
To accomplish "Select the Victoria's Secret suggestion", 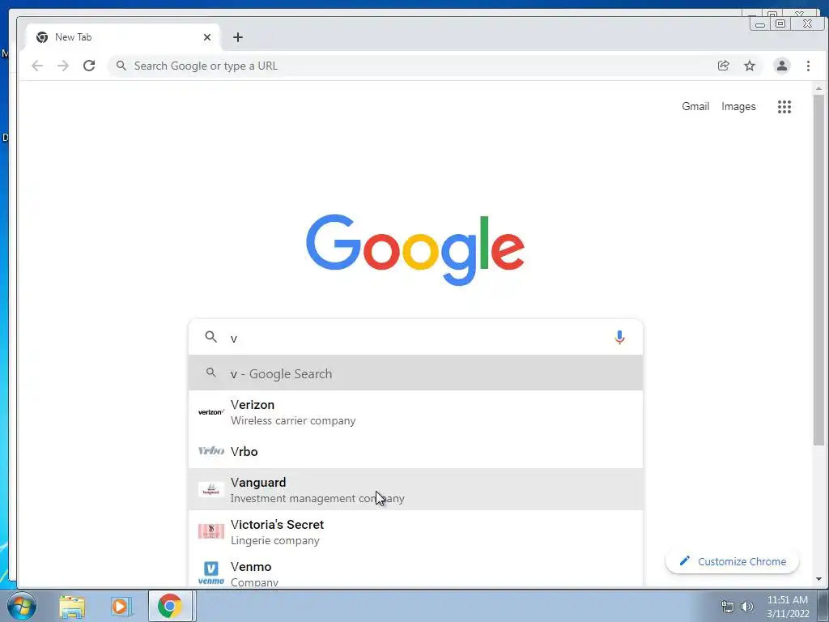I will coord(415,531).
